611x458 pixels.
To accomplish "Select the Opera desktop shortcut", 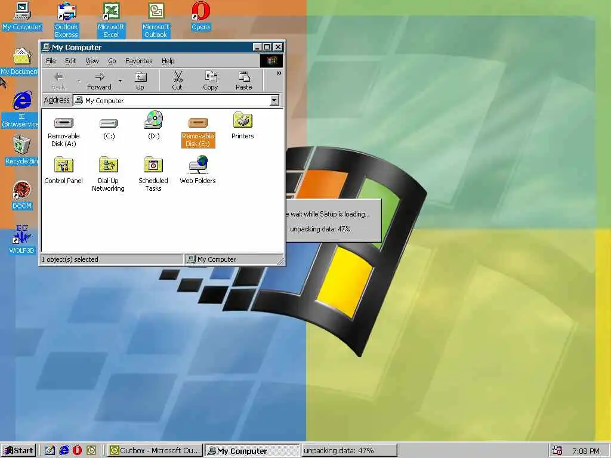I will tap(200, 16).
